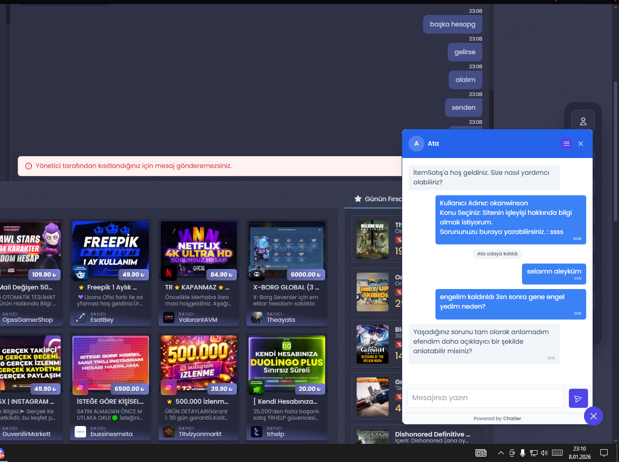The width and height of the screenshot is (619, 462).
Task: Open the Windows notification center
Action: pyautogui.click(x=604, y=453)
